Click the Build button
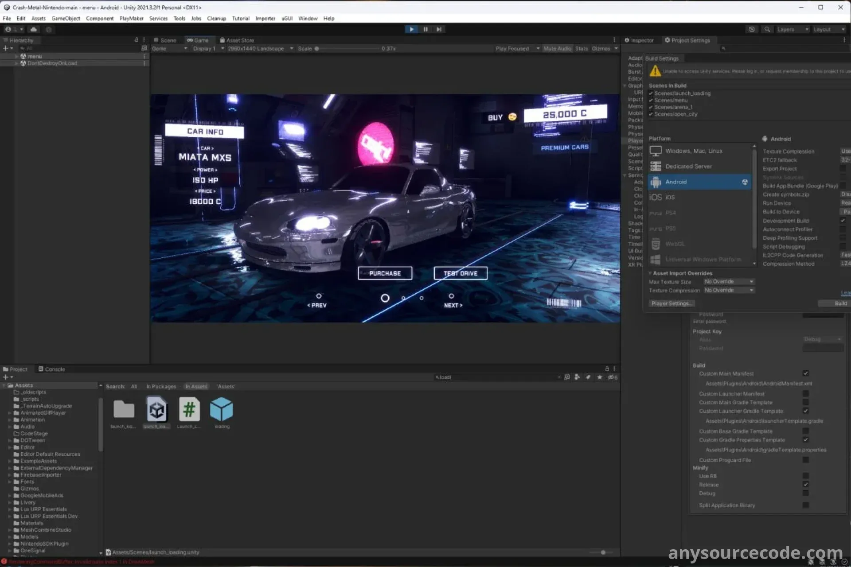Viewport: 851px width, 567px height. coord(840,303)
